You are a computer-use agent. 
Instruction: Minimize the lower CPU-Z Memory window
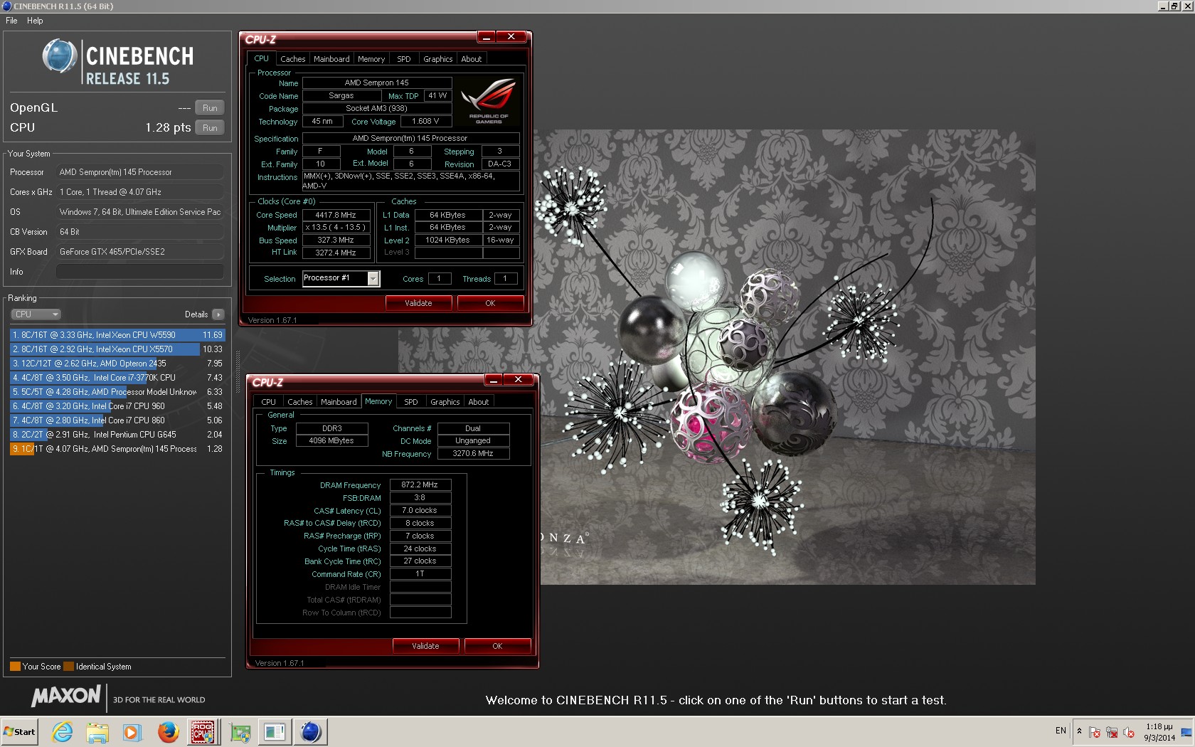click(x=494, y=380)
